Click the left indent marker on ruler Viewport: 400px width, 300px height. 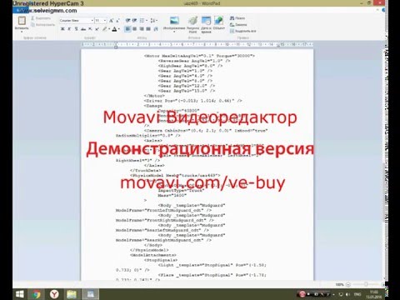pyautogui.click(x=116, y=47)
